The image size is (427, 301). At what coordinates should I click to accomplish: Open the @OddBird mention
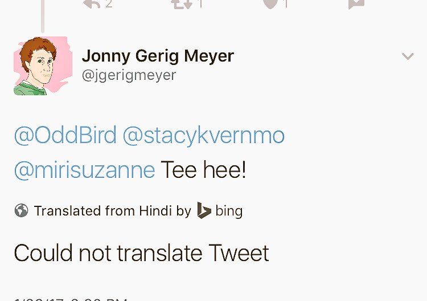65,136
